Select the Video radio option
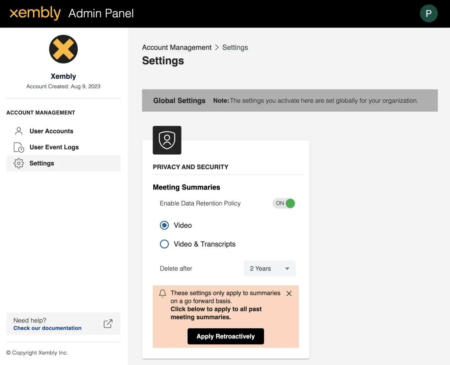450x365 pixels. (164, 225)
